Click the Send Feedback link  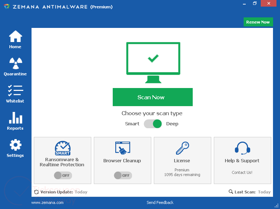coord(160,202)
